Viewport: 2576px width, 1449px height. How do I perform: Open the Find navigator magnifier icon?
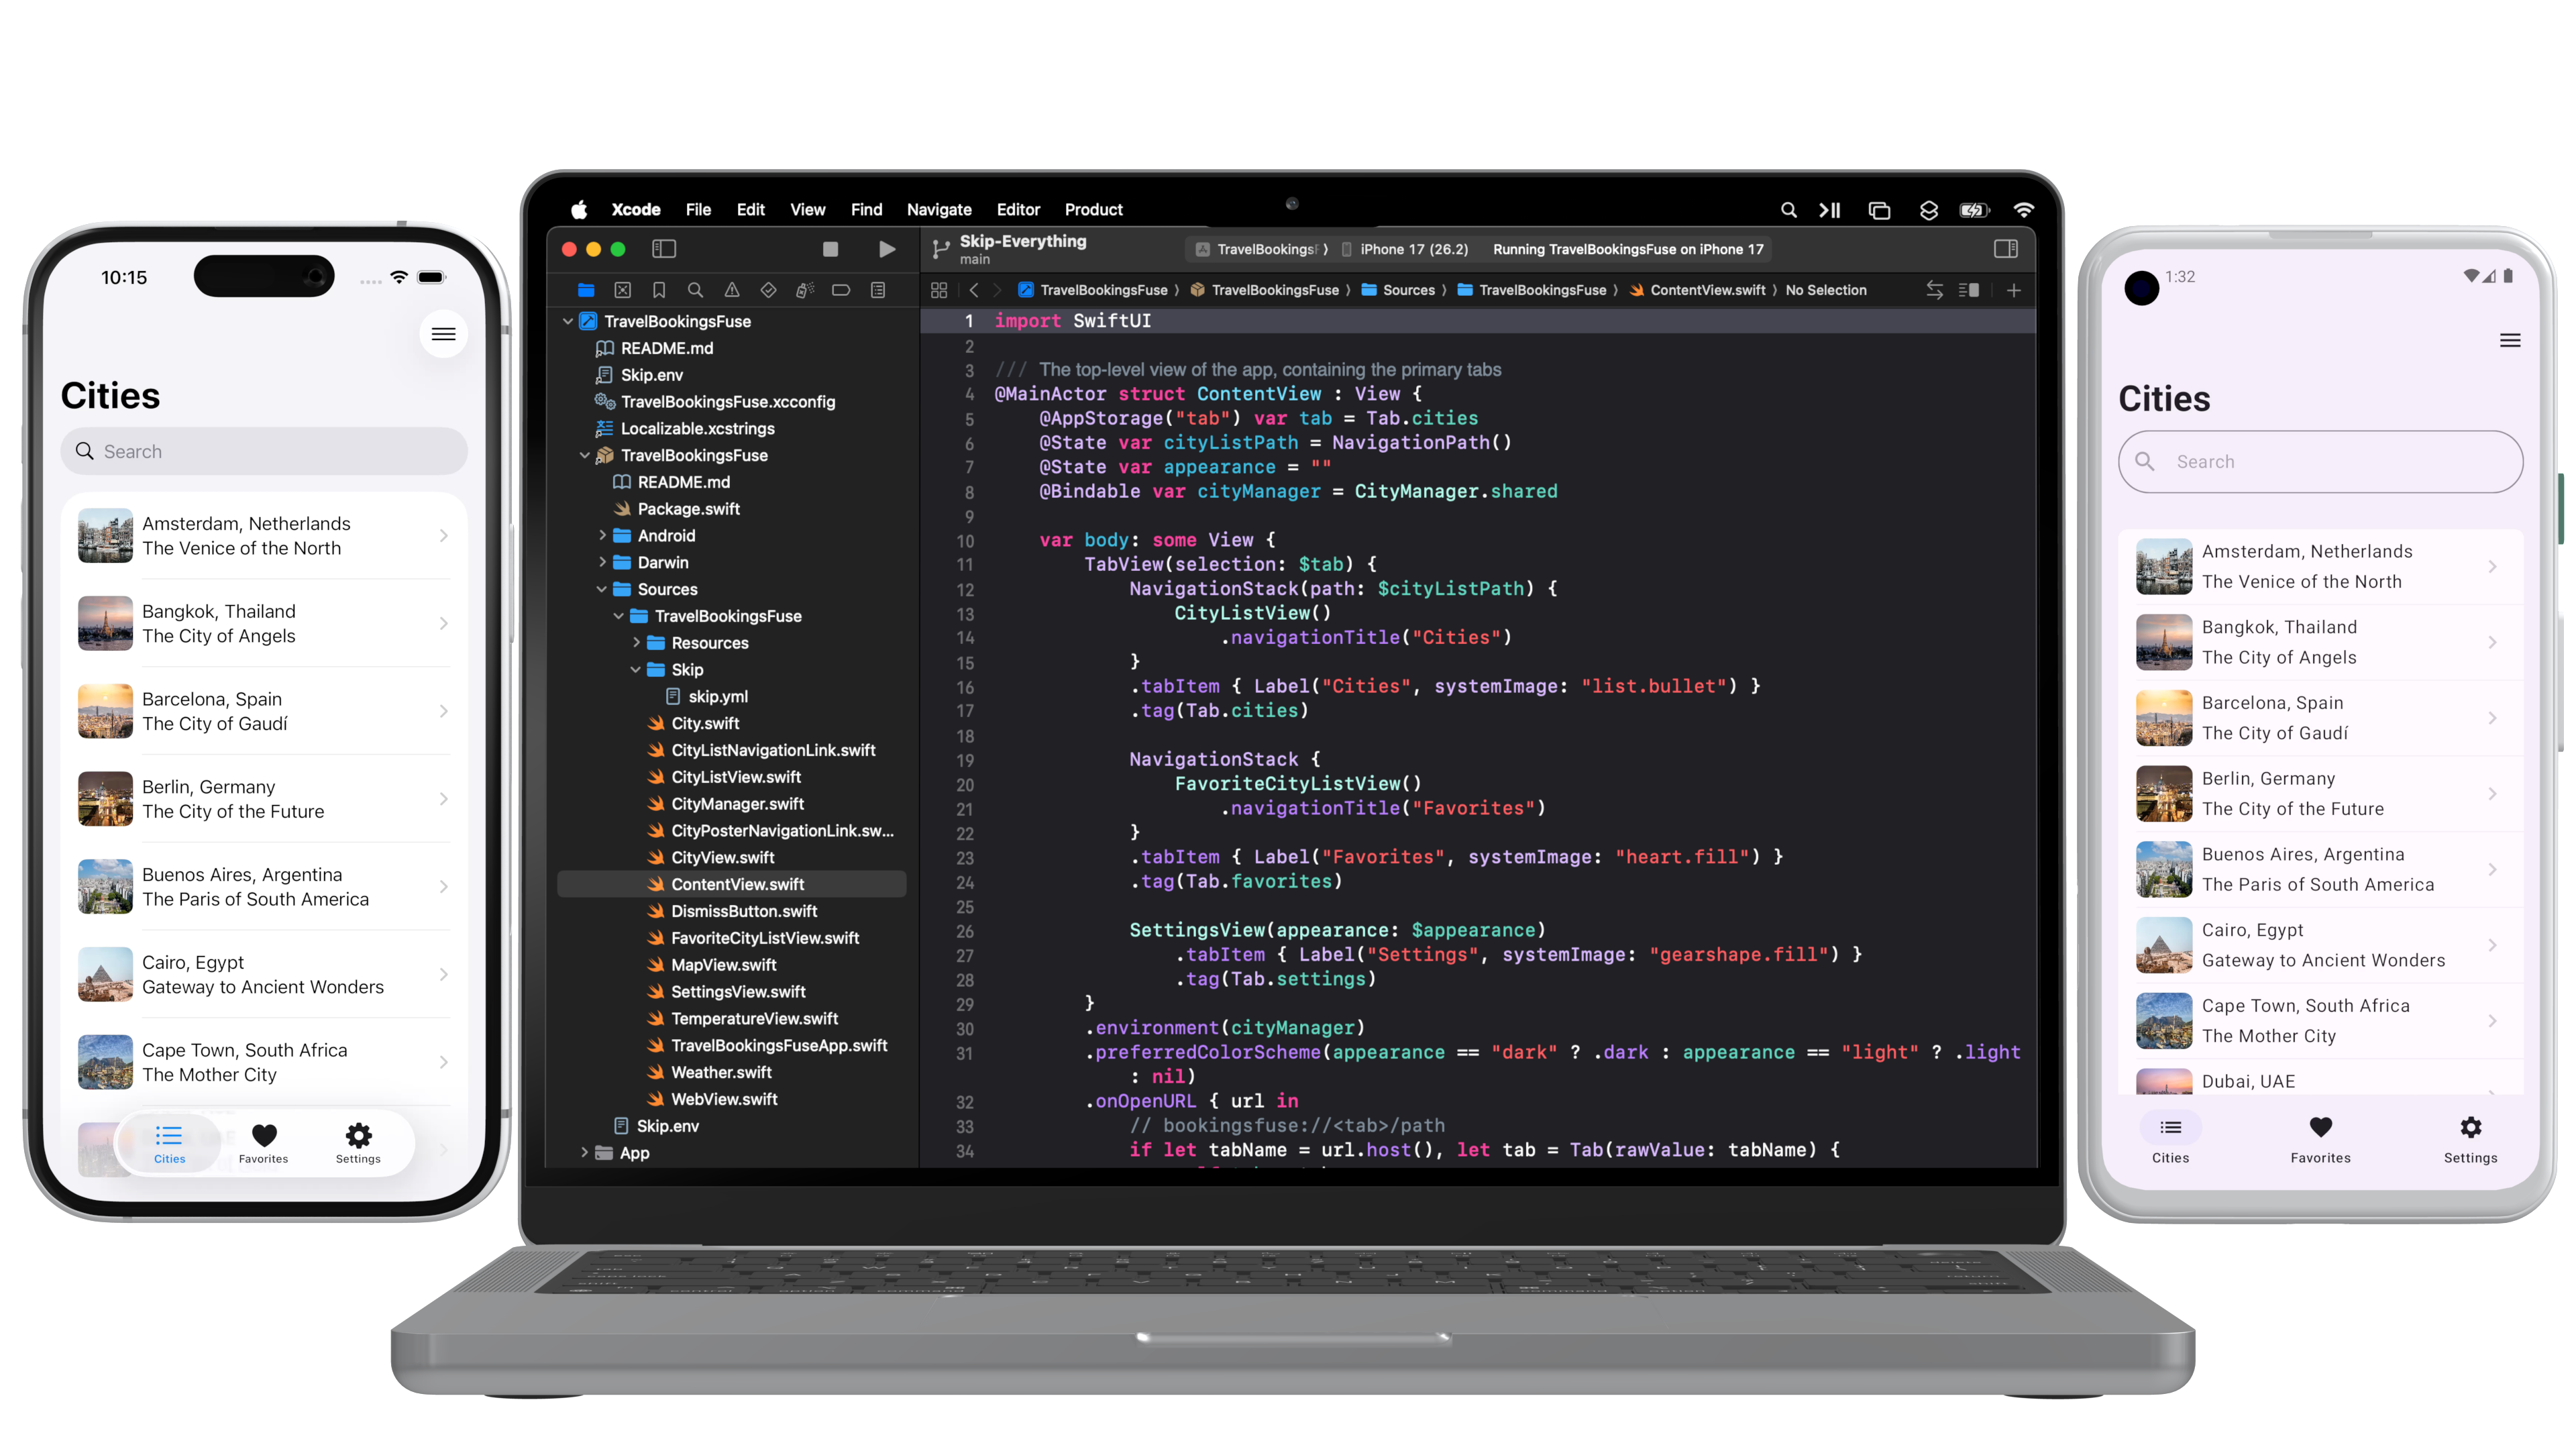(695, 290)
